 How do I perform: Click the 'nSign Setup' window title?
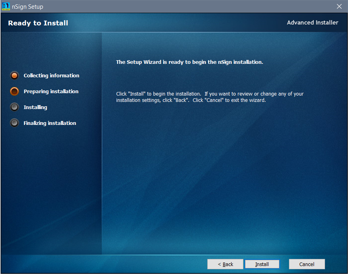pos(27,7)
